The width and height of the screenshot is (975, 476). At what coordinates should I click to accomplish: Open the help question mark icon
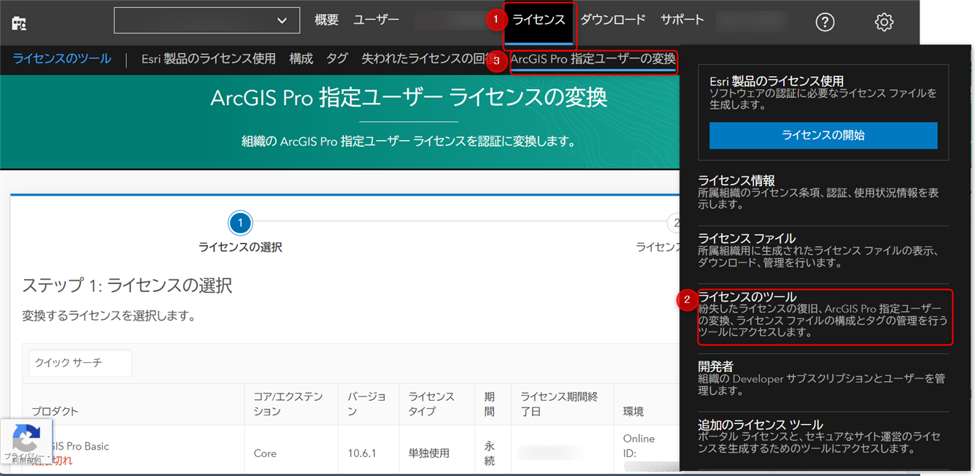825,23
